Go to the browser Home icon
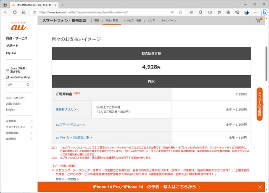 pyautogui.click(x=24, y=12)
